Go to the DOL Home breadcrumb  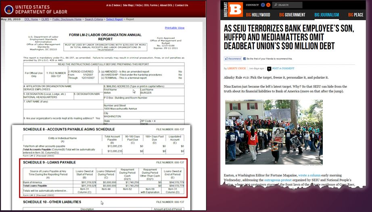(31, 19)
